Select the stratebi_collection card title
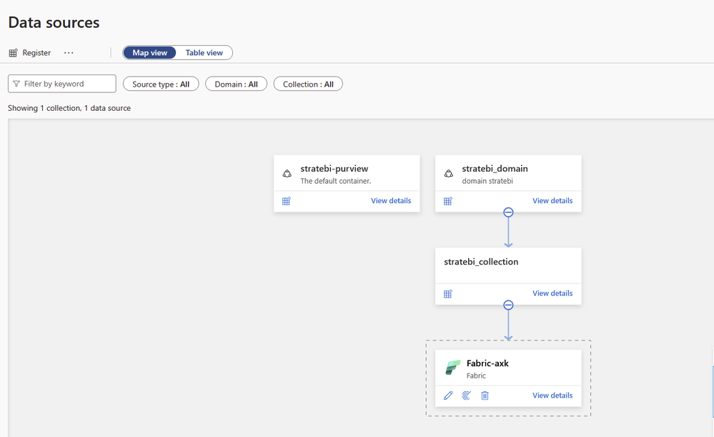Screen dimensions: 714x437 (481, 262)
